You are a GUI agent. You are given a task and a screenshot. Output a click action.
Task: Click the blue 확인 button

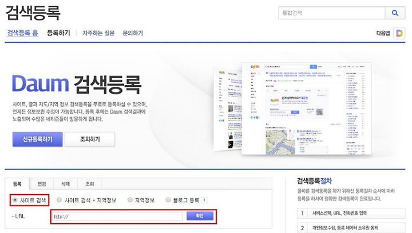coord(200,216)
